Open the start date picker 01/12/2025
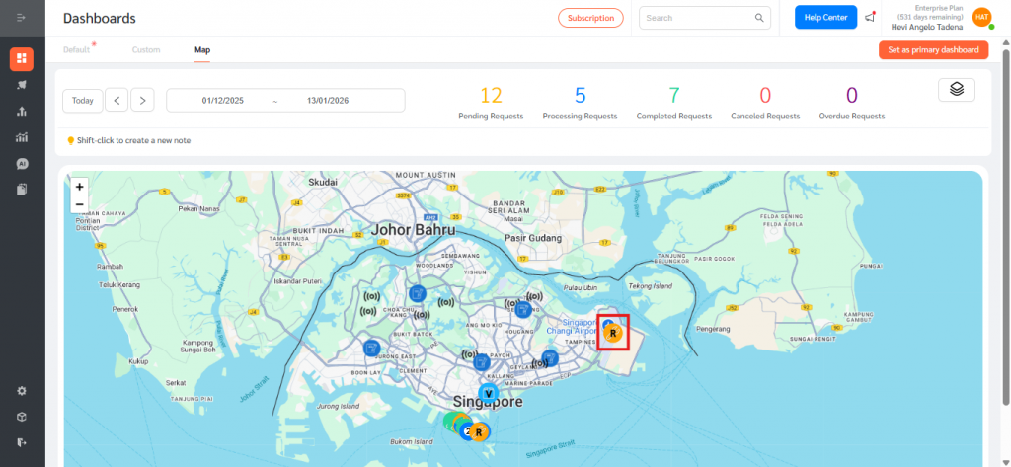1011x467 pixels. 223,101
